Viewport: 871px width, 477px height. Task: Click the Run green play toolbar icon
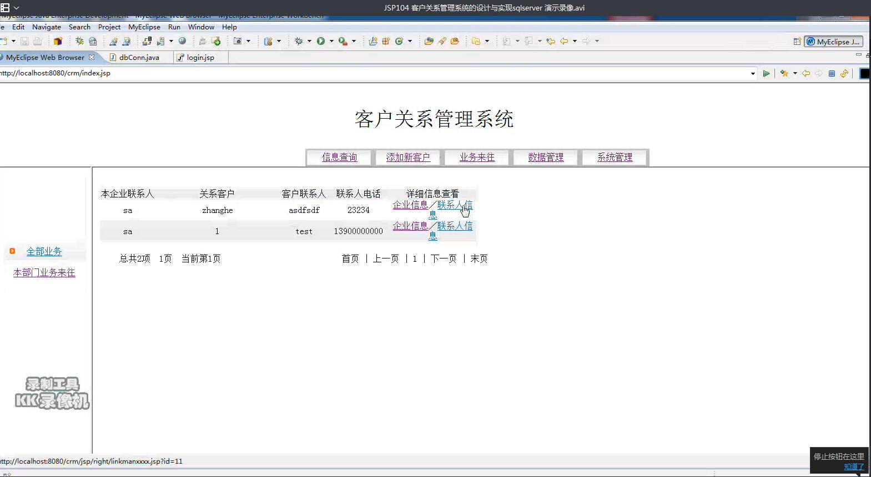tap(321, 41)
